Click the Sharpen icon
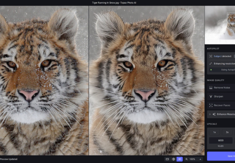This screenshot has height=163, width=235. coord(211,96)
